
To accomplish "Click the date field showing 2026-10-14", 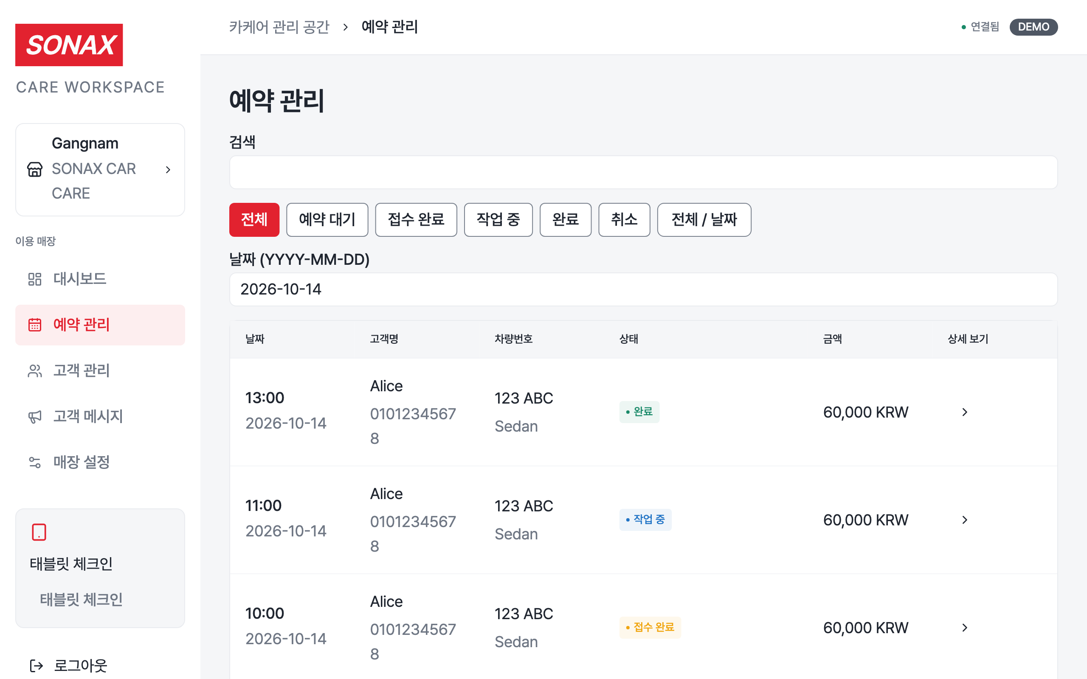I will 643,289.
